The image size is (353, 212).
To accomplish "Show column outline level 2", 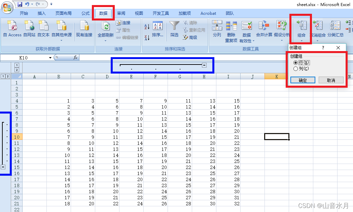I will point(17,70).
